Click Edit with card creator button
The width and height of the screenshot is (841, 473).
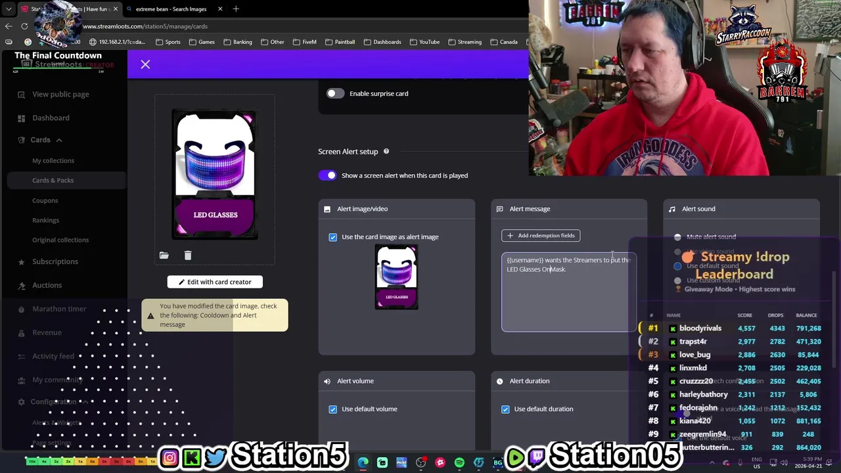coord(215,282)
